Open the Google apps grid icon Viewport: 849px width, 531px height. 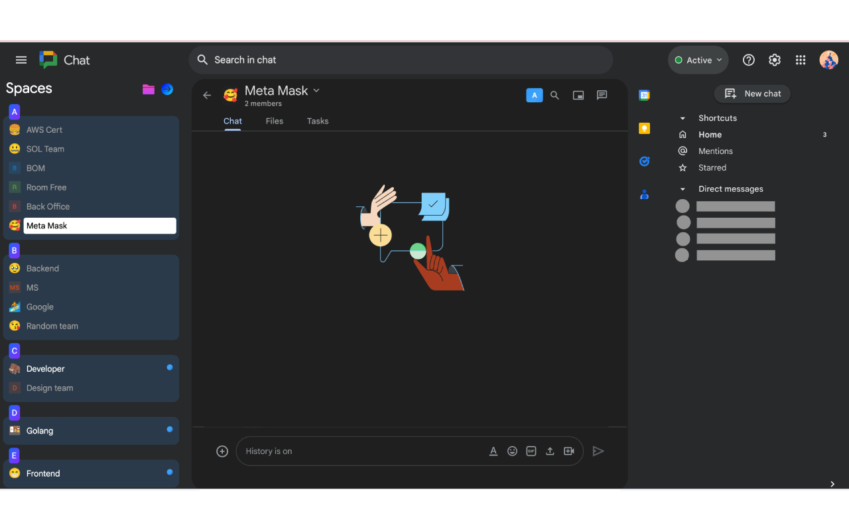[x=801, y=60]
